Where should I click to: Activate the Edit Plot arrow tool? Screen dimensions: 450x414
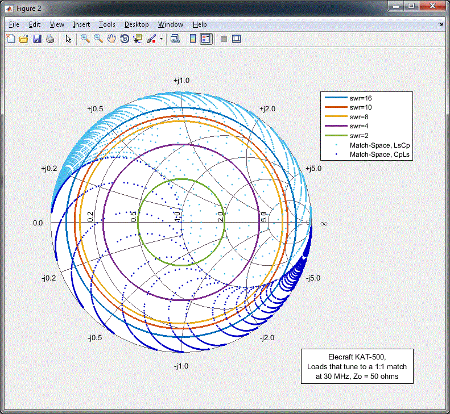click(x=68, y=39)
